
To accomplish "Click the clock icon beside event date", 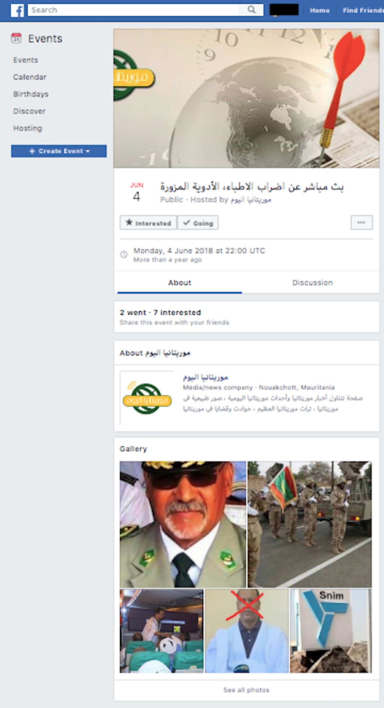I will click(x=124, y=254).
